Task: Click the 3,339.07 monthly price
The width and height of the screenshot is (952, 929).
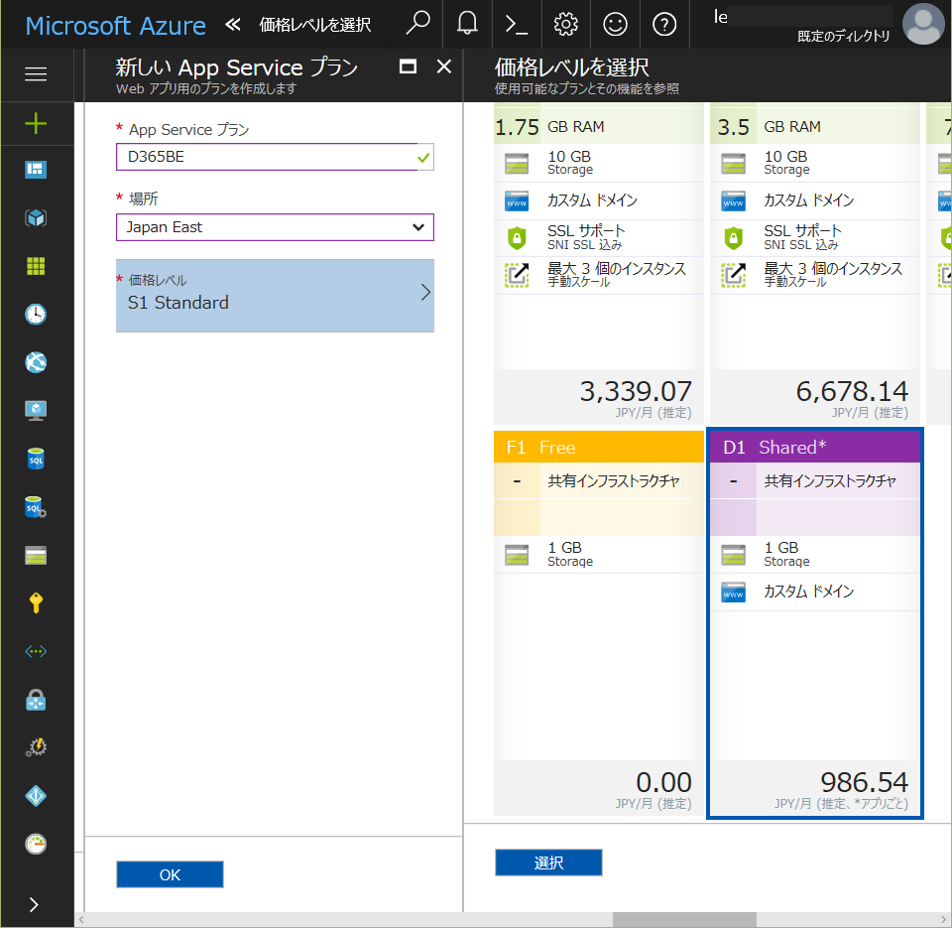Action: click(x=636, y=391)
